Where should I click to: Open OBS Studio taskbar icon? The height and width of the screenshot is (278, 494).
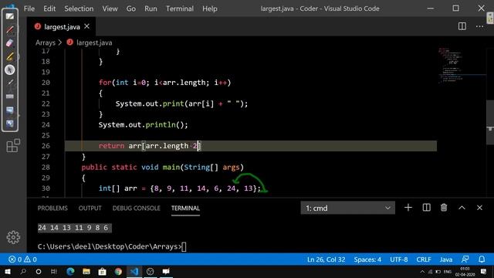tap(150, 271)
